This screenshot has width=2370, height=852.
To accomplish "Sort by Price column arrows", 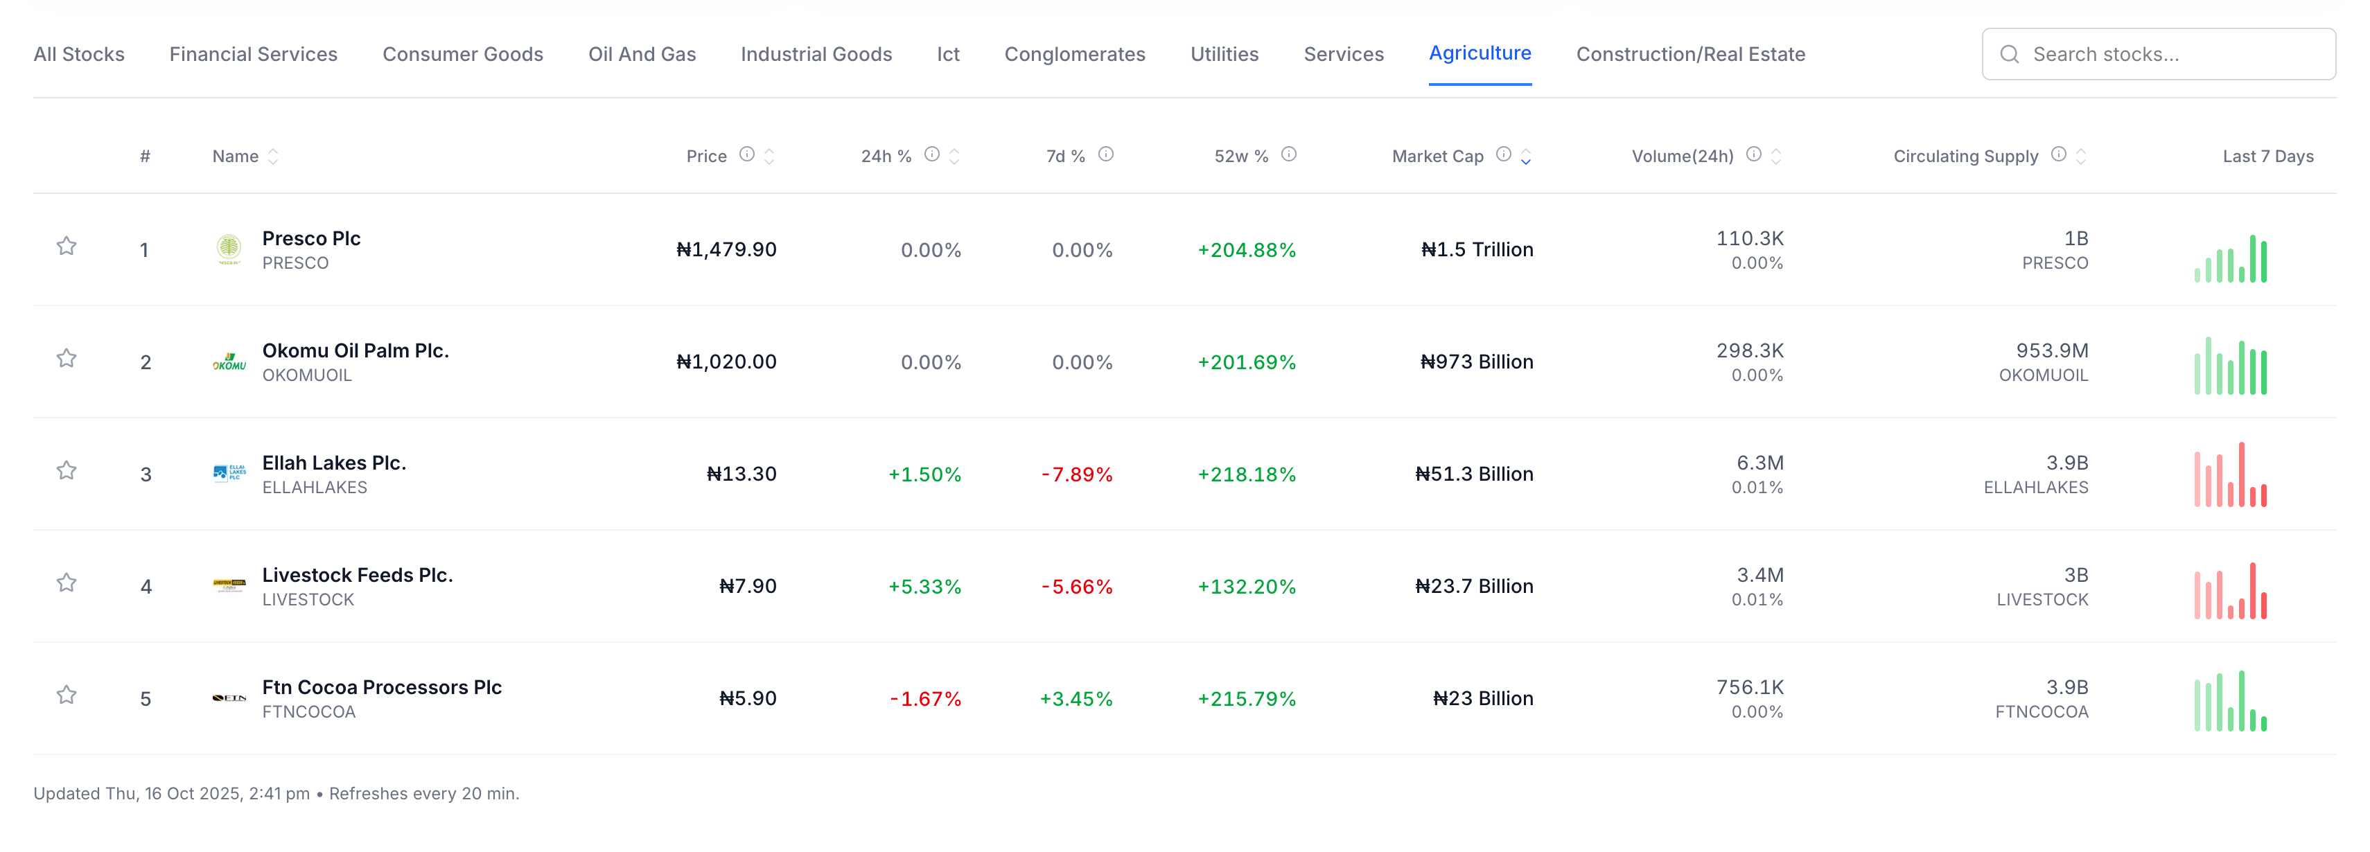I will (x=769, y=157).
